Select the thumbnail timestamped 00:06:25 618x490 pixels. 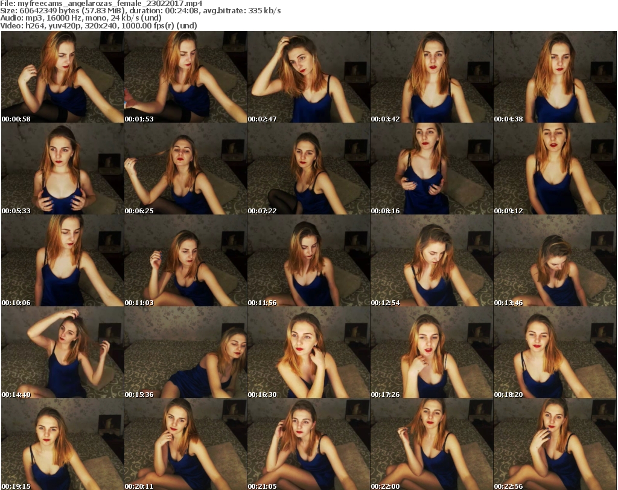coord(186,169)
